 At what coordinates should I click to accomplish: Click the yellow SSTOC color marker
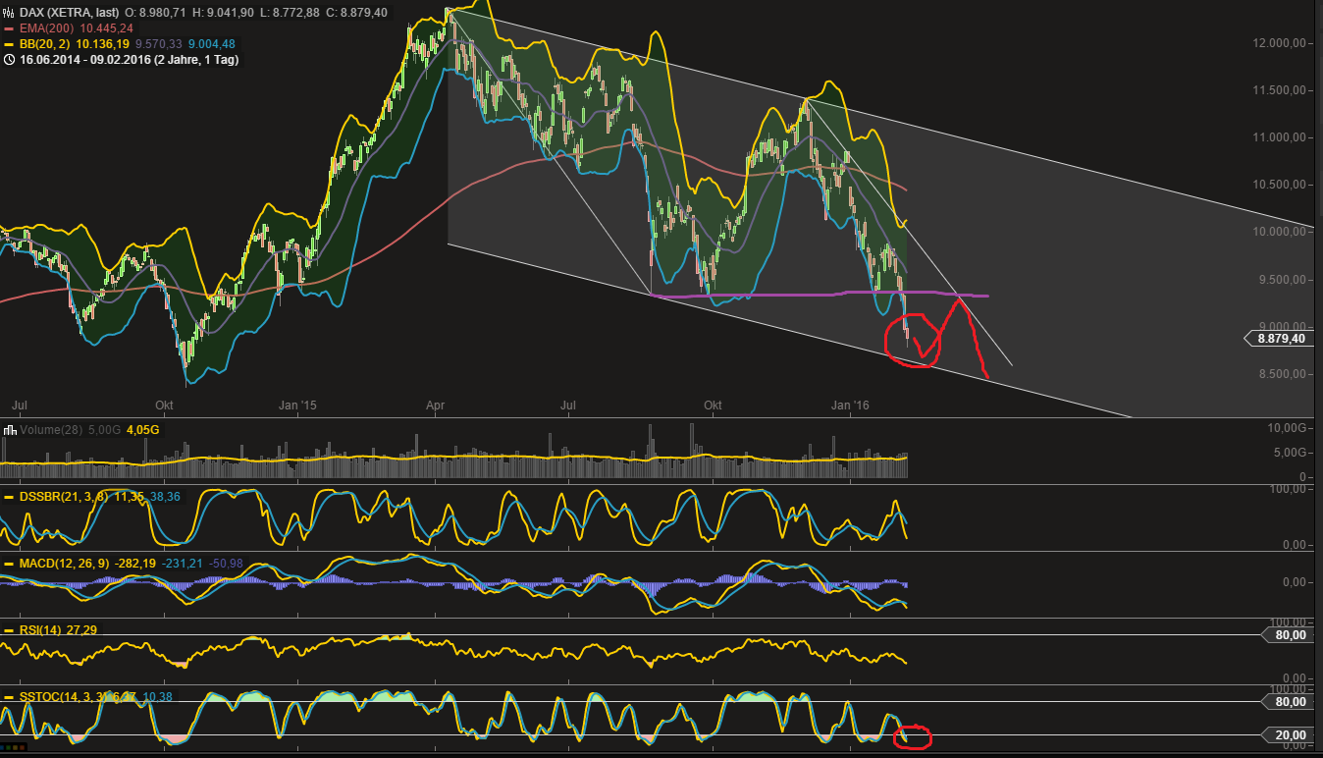coord(9,697)
